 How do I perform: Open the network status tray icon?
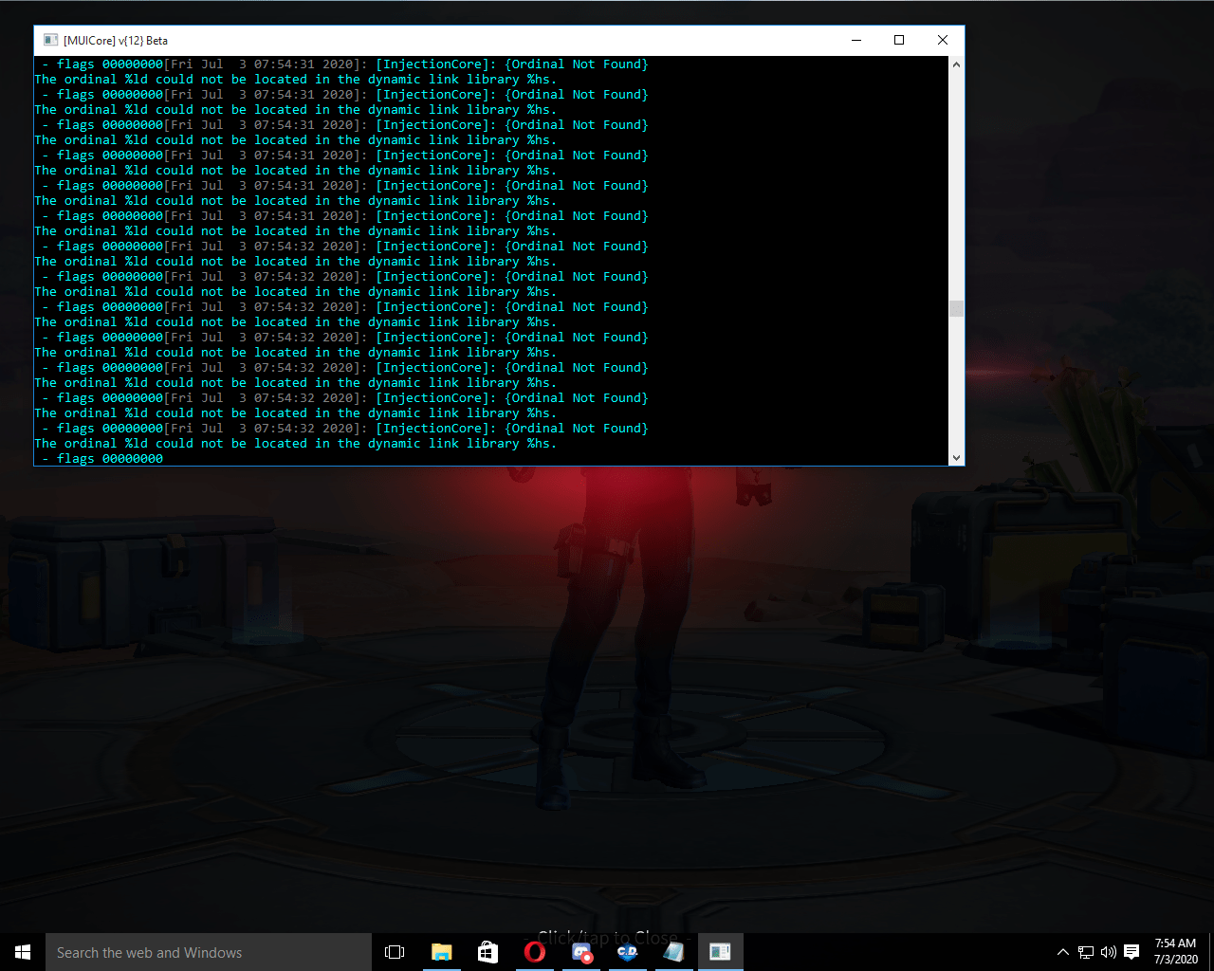click(1086, 952)
